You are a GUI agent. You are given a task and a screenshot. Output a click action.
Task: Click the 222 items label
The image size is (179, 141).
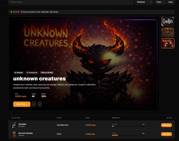[22, 126]
